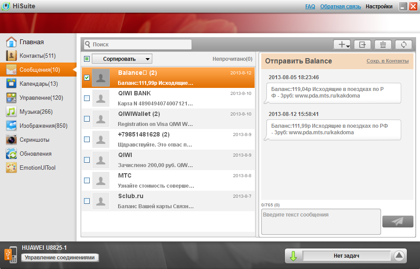
Task: Click the Поиск search field
Action: [138, 45]
